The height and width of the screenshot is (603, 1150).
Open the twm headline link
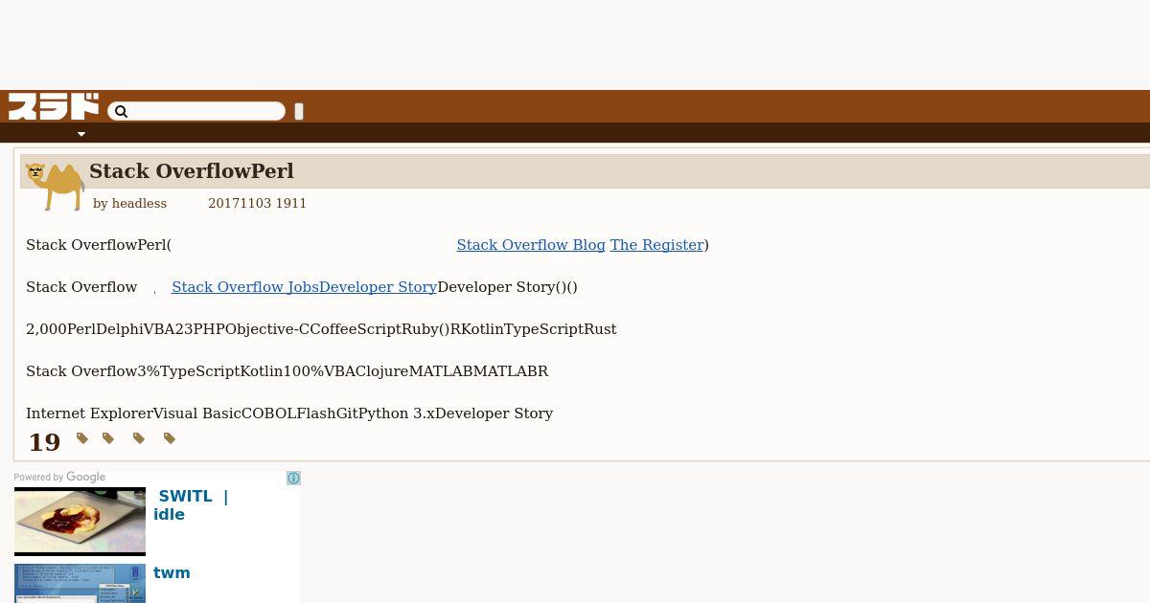click(172, 573)
